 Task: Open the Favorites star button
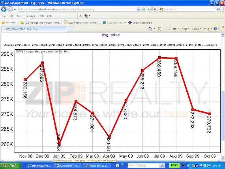click(9, 23)
